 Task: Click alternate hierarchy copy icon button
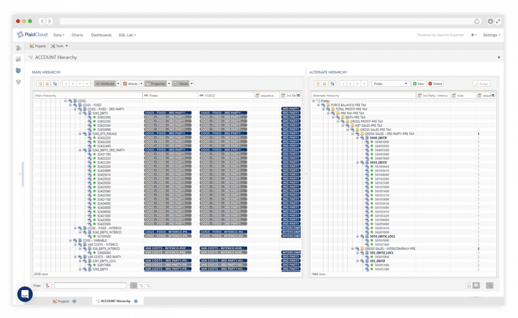click(x=332, y=84)
